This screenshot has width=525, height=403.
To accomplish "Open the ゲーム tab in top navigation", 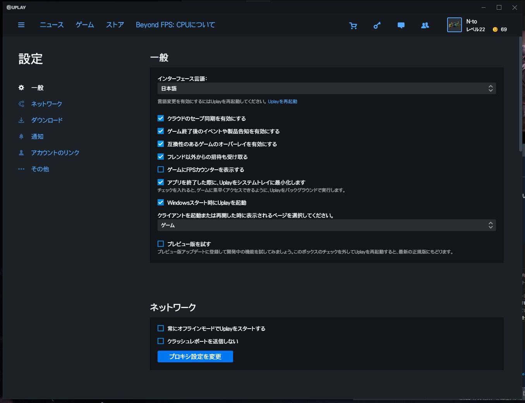I will pyautogui.click(x=85, y=25).
